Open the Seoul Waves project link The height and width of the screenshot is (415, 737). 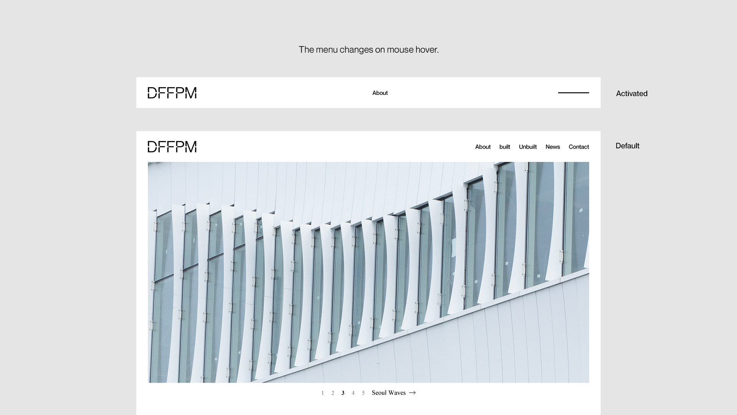[x=389, y=393]
